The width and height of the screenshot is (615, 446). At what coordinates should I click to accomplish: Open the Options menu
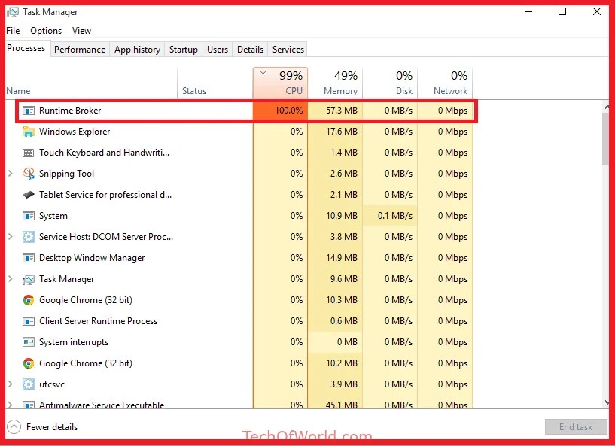(x=46, y=30)
